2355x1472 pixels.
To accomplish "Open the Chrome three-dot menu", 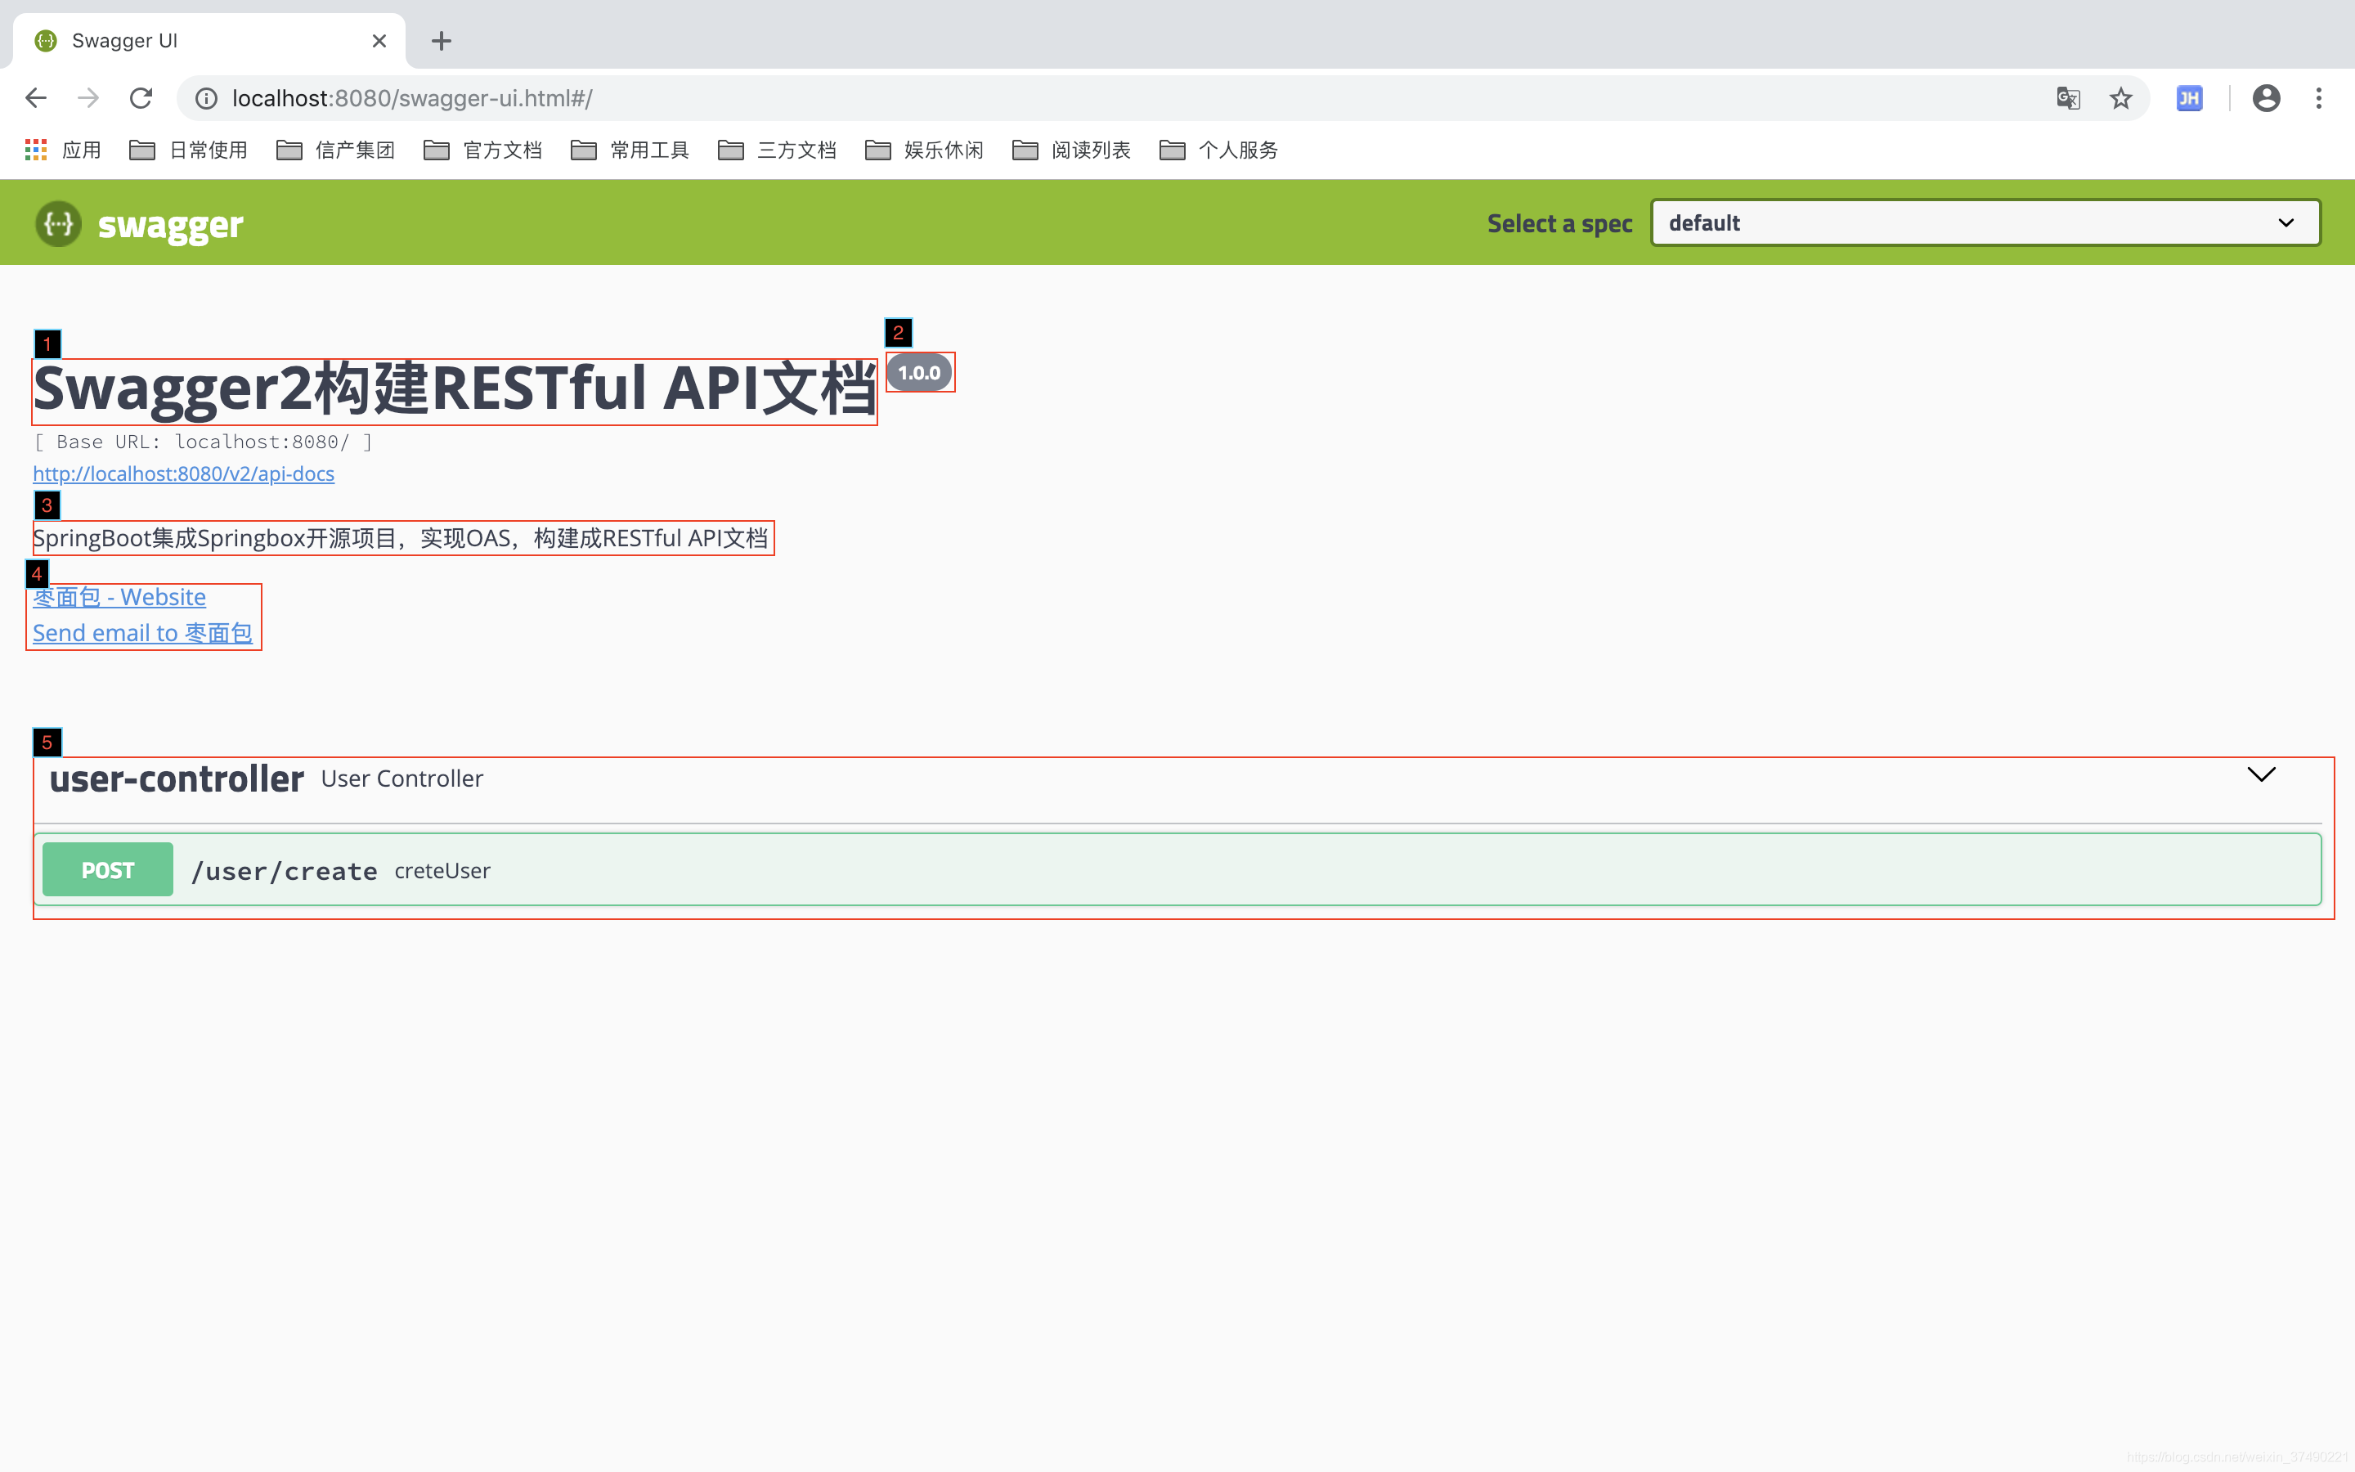I will click(x=2319, y=98).
